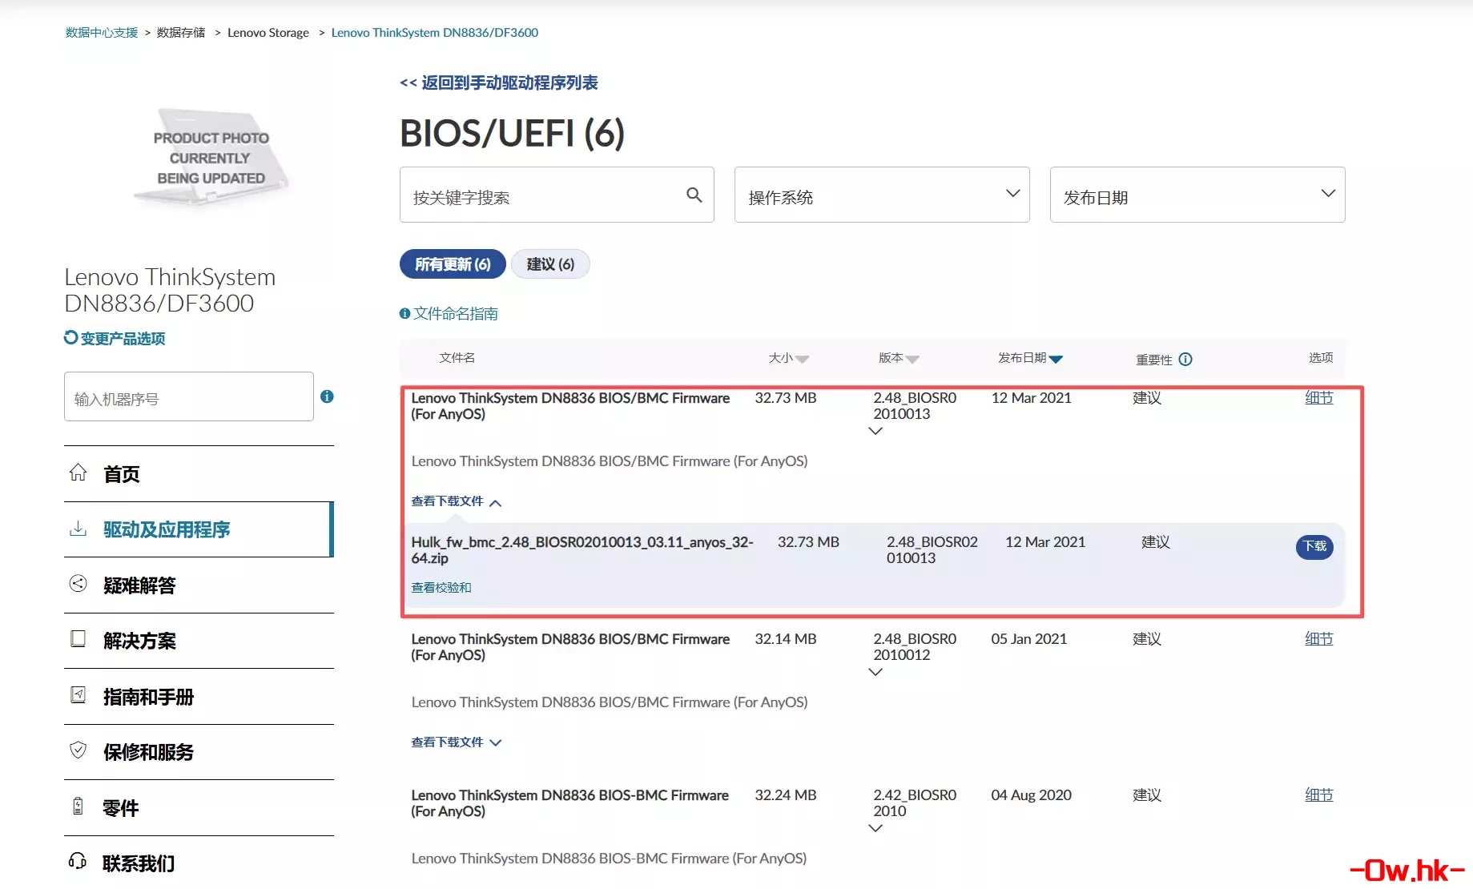
Task: Switch to the 建议 (6) tab
Action: click(x=550, y=264)
